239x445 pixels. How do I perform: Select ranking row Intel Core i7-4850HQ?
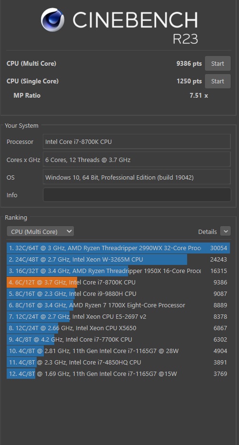(x=118, y=362)
